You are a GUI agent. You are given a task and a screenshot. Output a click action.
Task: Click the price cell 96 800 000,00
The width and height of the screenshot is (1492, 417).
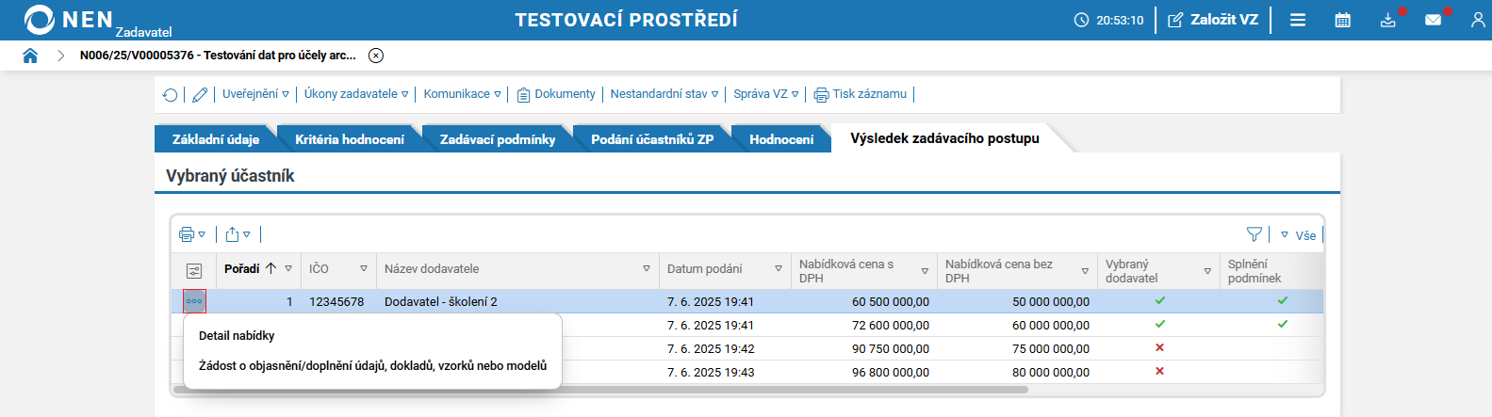point(891,373)
